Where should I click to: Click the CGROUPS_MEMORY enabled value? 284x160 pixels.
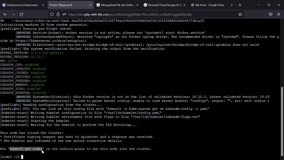tap(37, 85)
